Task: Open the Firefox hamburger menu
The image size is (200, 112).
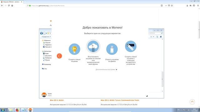Action: coord(198,6)
